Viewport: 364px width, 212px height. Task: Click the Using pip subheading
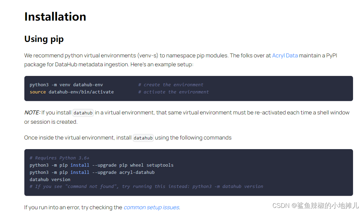pyautogui.click(x=44, y=39)
